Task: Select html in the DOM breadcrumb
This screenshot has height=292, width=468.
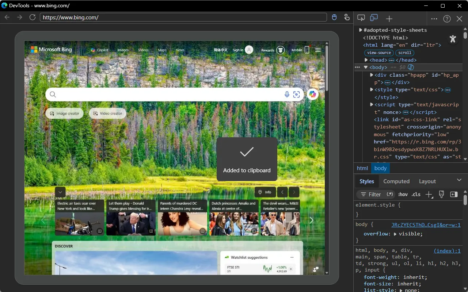Action: pyautogui.click(x=362, y=168)
